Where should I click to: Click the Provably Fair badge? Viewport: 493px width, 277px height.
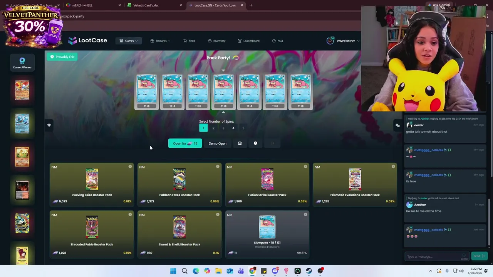[62, 57]
